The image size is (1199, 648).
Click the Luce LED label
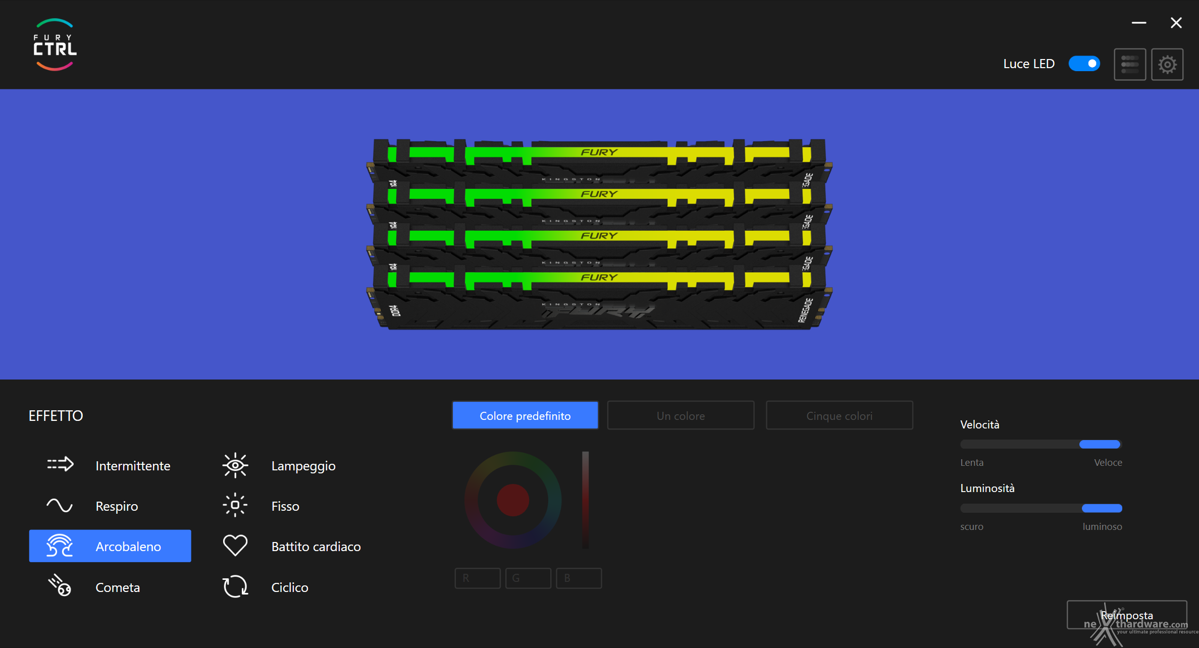[x=1029, y=64]
